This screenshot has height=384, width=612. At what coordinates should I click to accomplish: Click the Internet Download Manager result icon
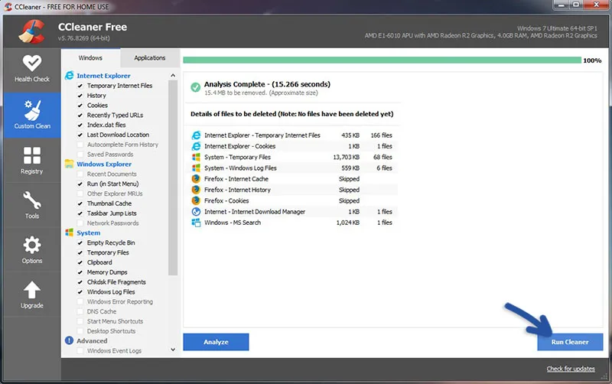click(x=196, y=212)
